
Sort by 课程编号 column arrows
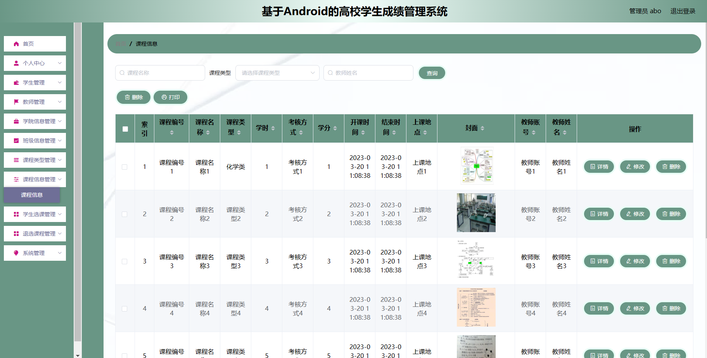172,133
